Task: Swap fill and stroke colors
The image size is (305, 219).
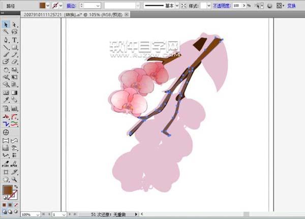Action: click(x=16, y=186)
